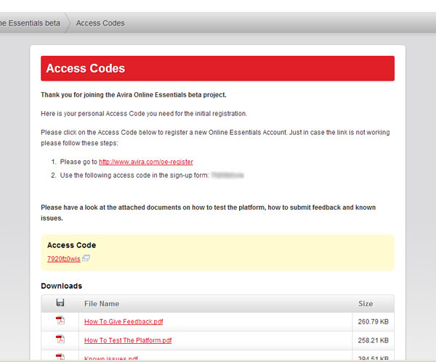Download How To Test The Platform.pdf
Image resolution: width=436 pixels, height=362 pixels.
(128, 340)
